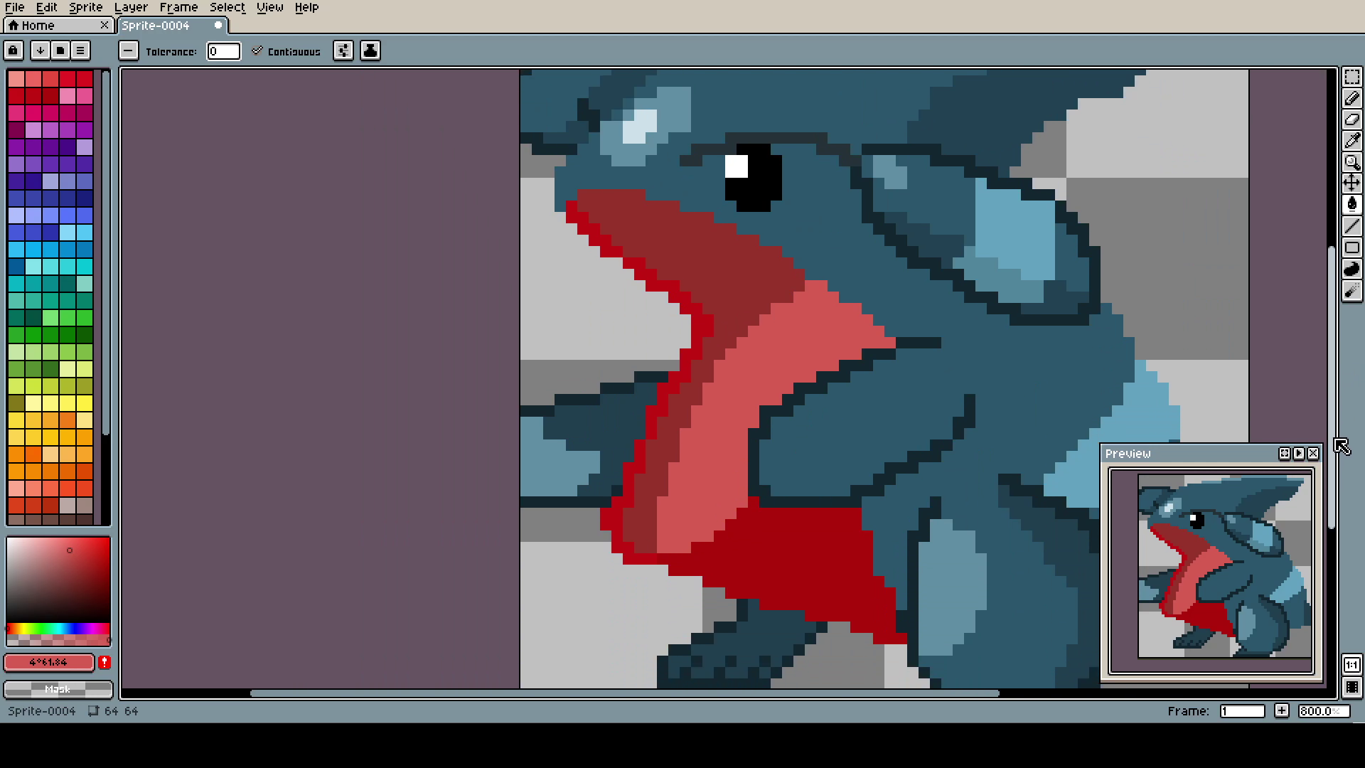Open the palette options menu button
1365x768 pixels.
point(80,50)
